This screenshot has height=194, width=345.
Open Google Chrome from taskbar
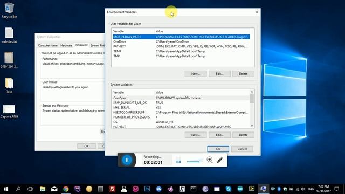[66, 189]
